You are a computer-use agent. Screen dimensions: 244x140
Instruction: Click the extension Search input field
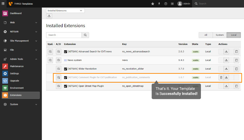64,35
